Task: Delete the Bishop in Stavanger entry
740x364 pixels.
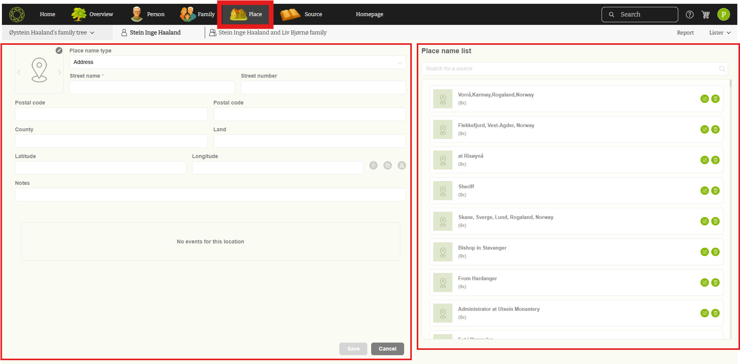Action: coord(715,252)
